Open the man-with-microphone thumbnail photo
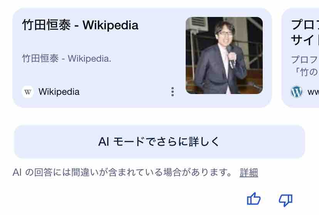Image resolution: width=319 pixels, height=215 pixels. [x=224, y=55]
